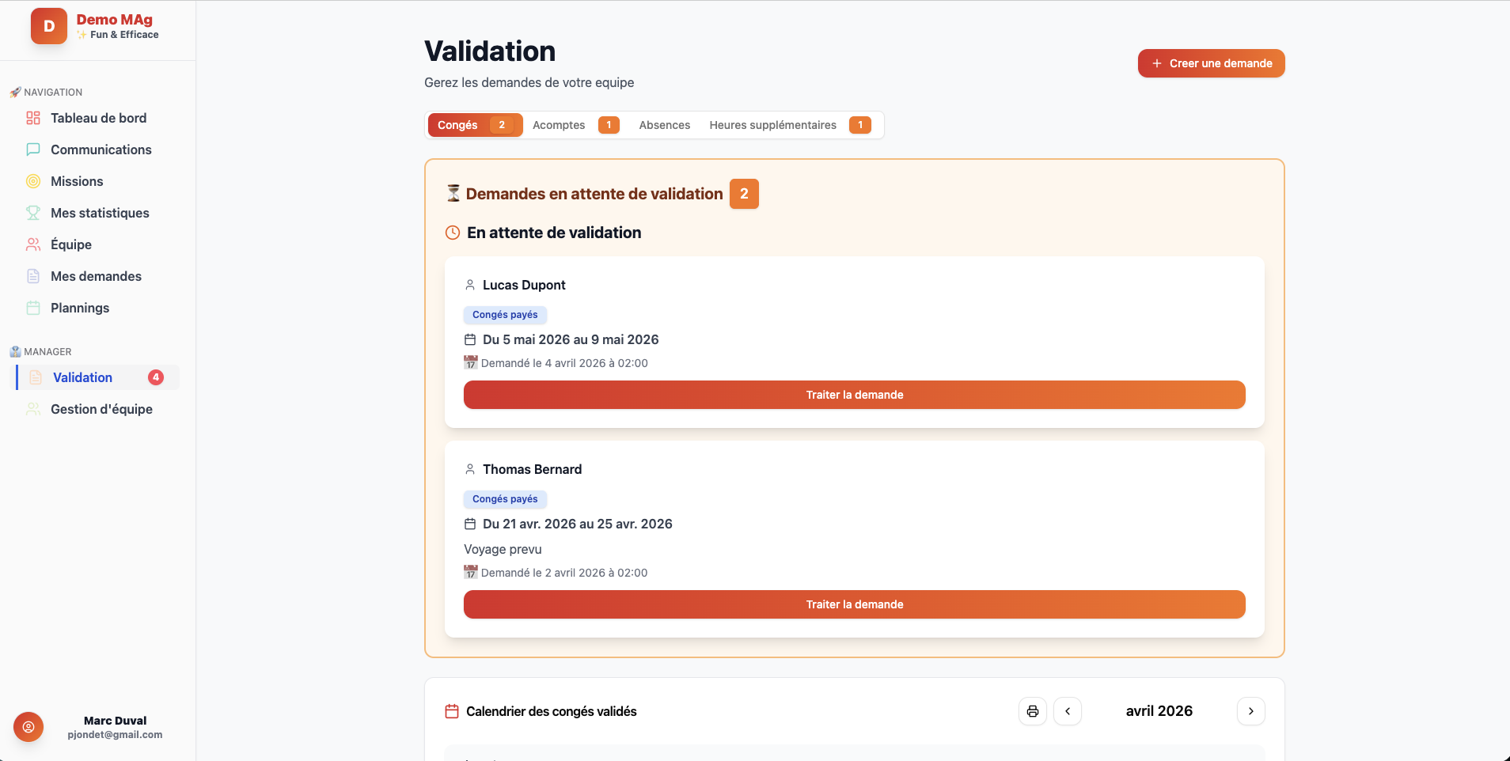Viewport: 1510px width, 761px height.
Task: Select the Validation icon under Manager
Action: pos(35,377)
